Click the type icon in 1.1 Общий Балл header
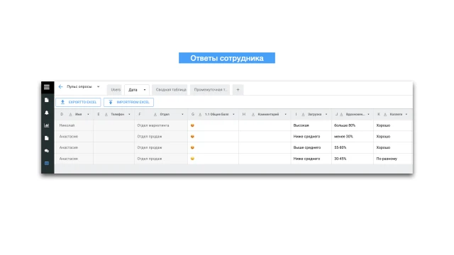 pyautogui.click(x=200, y=115)
